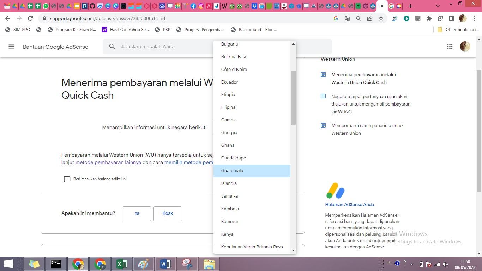The height and width of the screenshot is (271, 482).
Task: Open the Extensions puzzle icon
Action: [429, 18]
